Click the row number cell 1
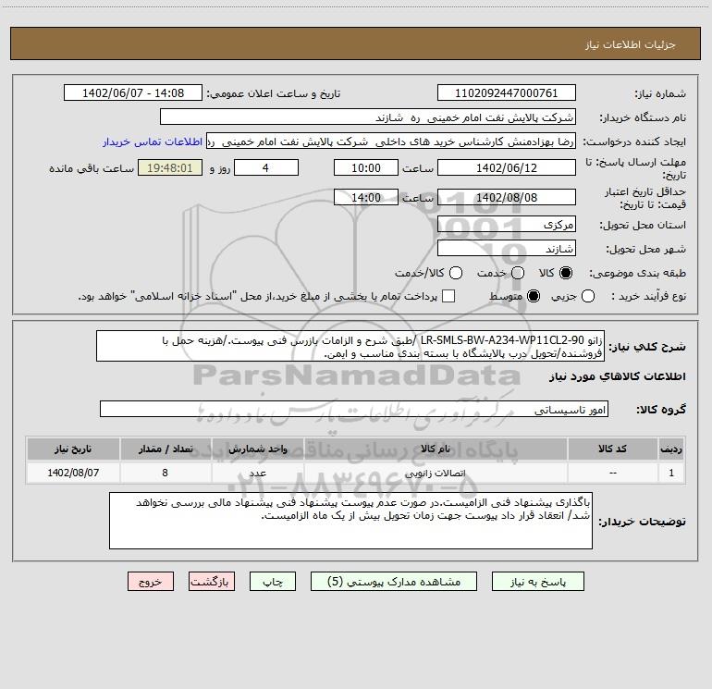The height and width of the screenshot is (689, 712). (671, 473)
